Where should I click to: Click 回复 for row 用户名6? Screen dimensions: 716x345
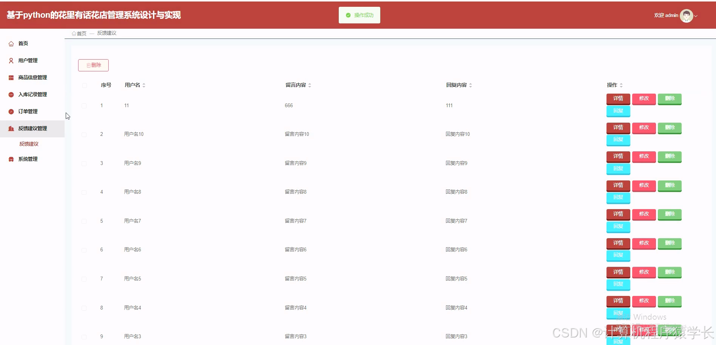coord(618,255)
